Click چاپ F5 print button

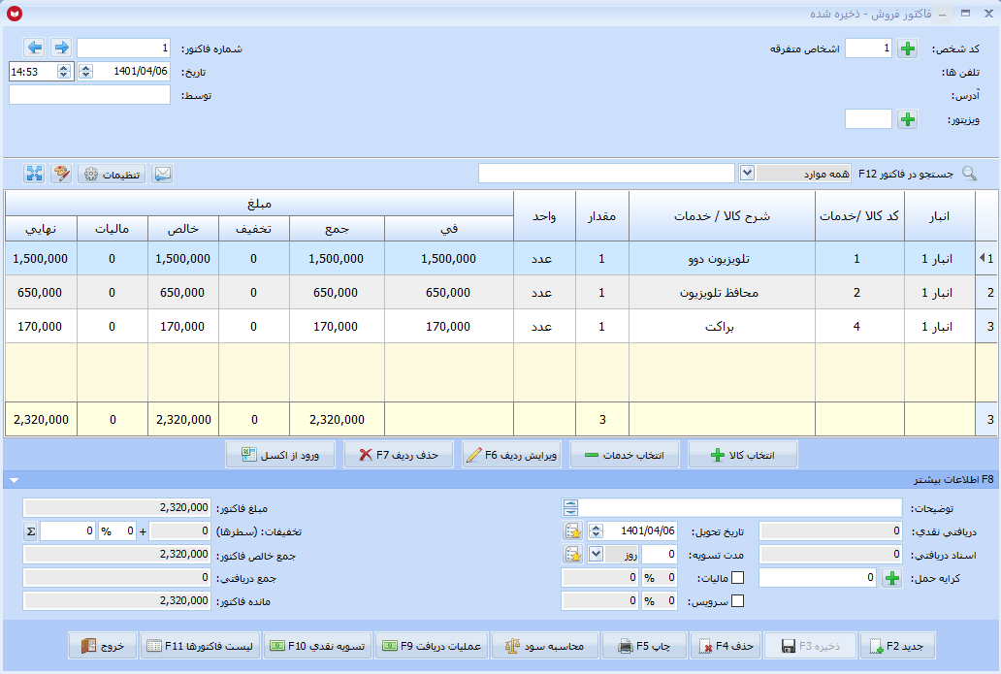pyautogui.click(x=645, y=646)
